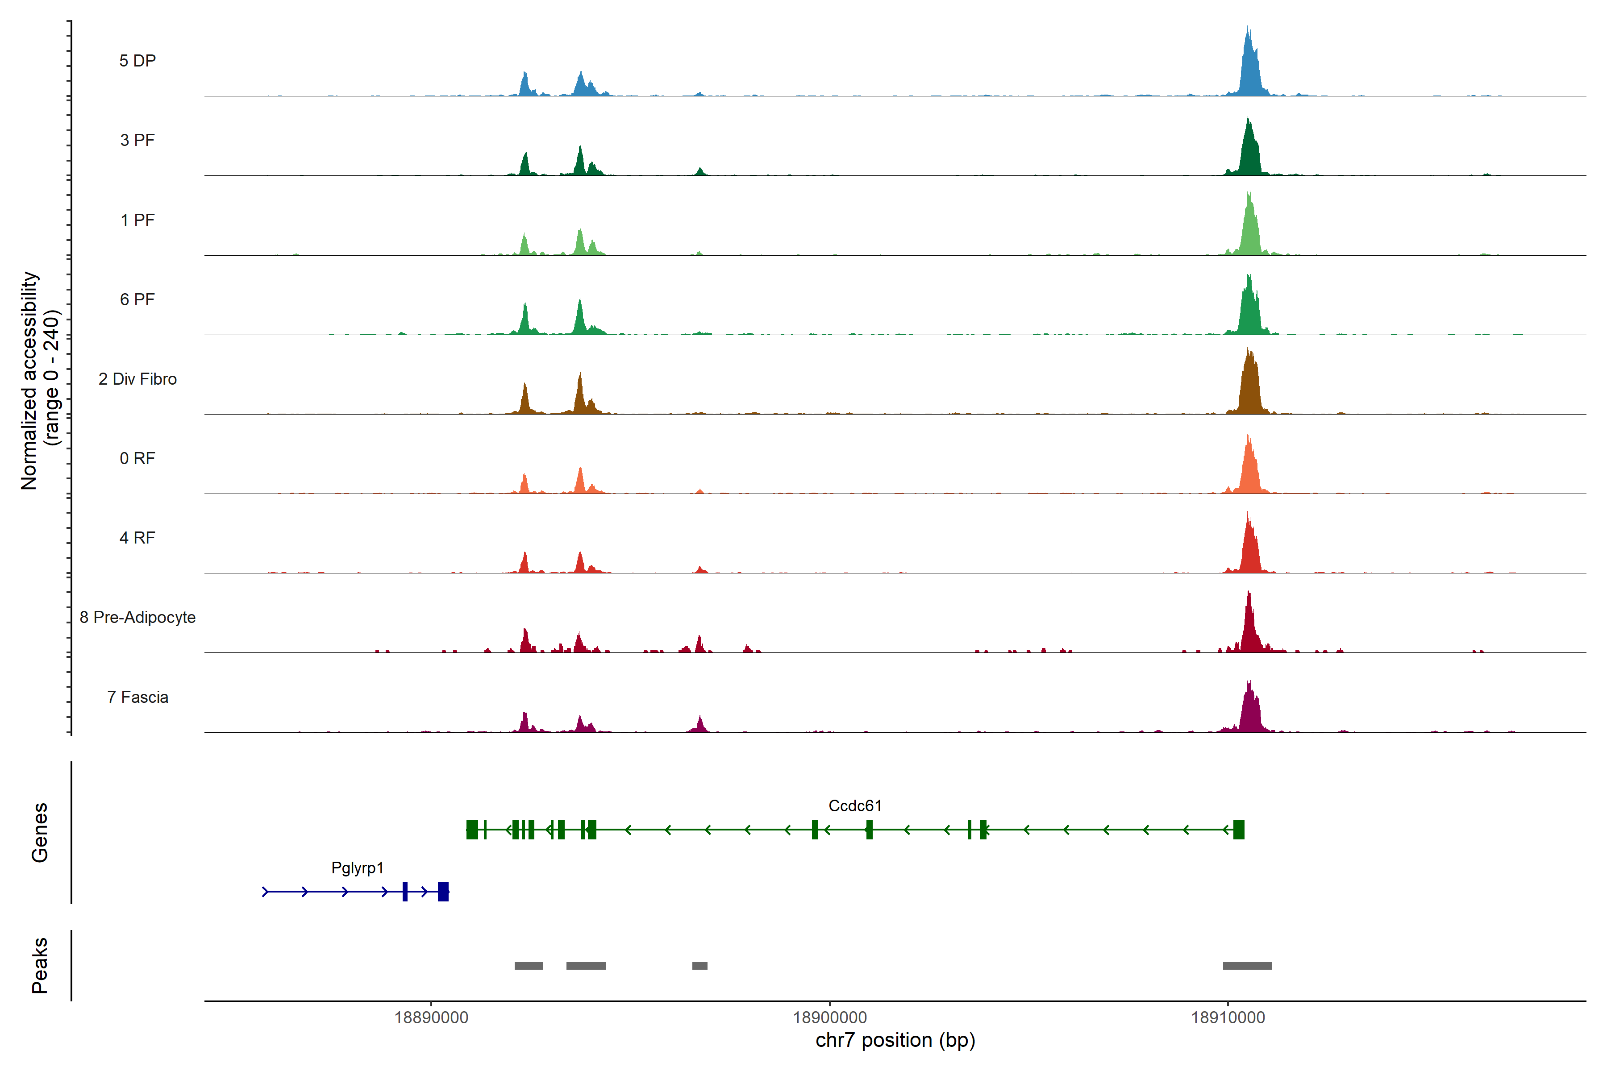Image resolution: width=1607 pixels, height=1071 pixels.
Task: Click the rightmost gray peak bar
Action: (1247, 966)
